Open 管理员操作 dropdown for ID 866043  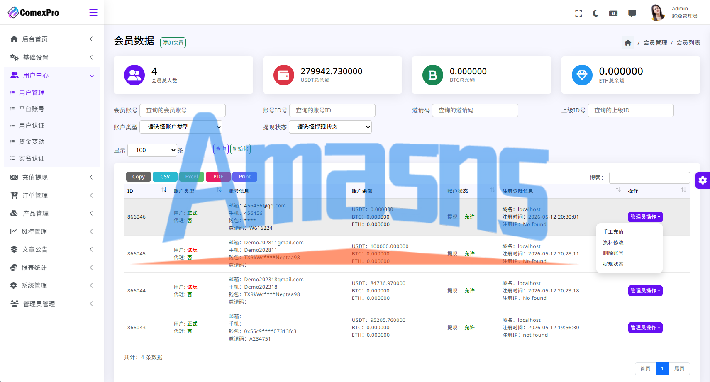tap(645, 328)
